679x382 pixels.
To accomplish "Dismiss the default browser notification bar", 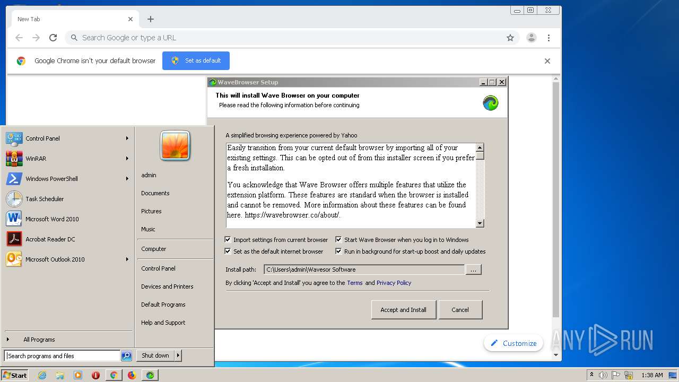I will [547, 61].
